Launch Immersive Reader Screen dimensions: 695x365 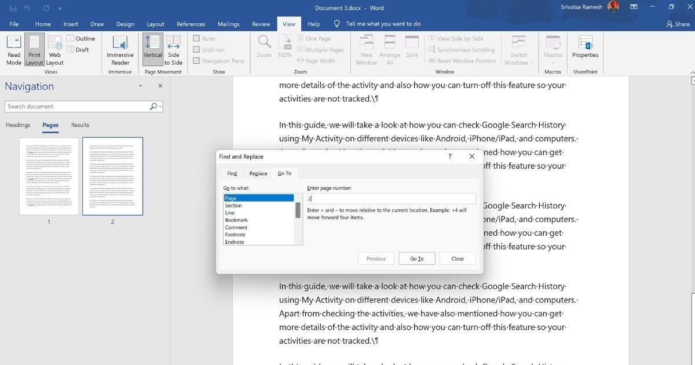[x=120, y=50]
